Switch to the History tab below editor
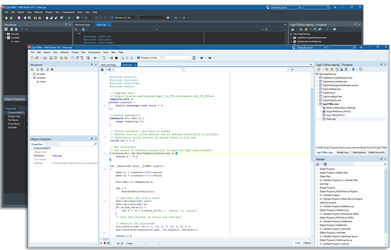 point(308,243)
